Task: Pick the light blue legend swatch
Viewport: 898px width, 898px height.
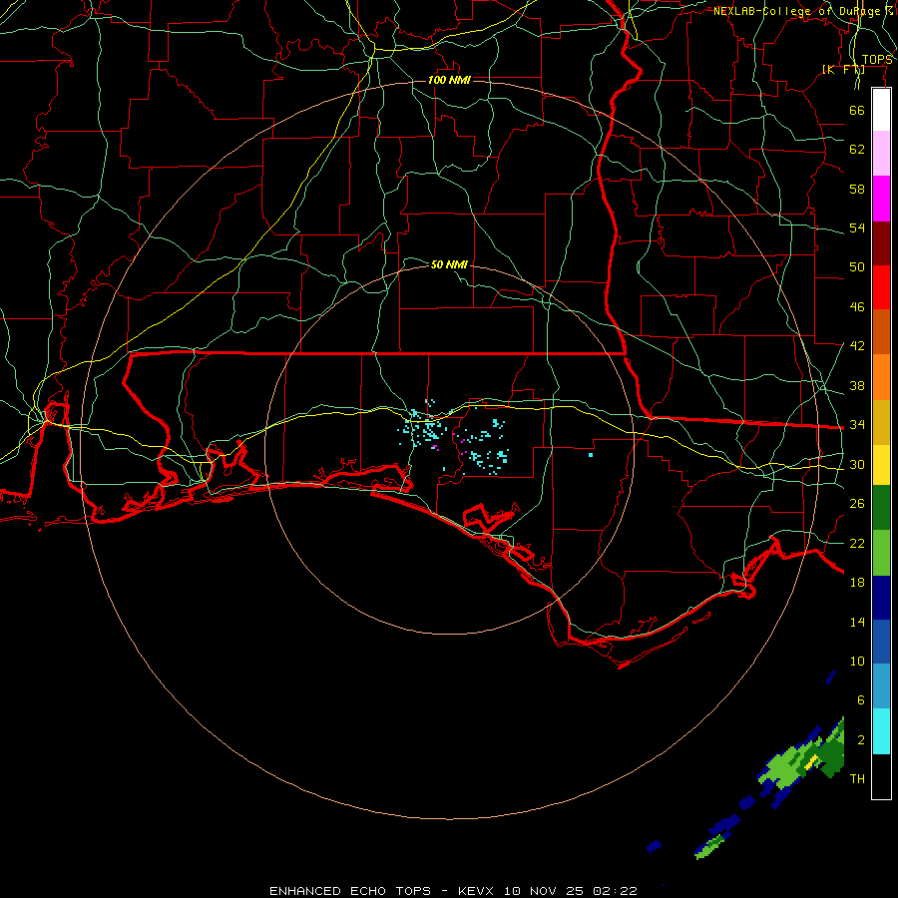Action: (881, 686)
